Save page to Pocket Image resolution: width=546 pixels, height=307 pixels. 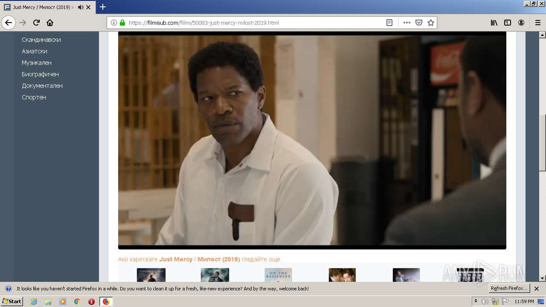coord(419,23)
